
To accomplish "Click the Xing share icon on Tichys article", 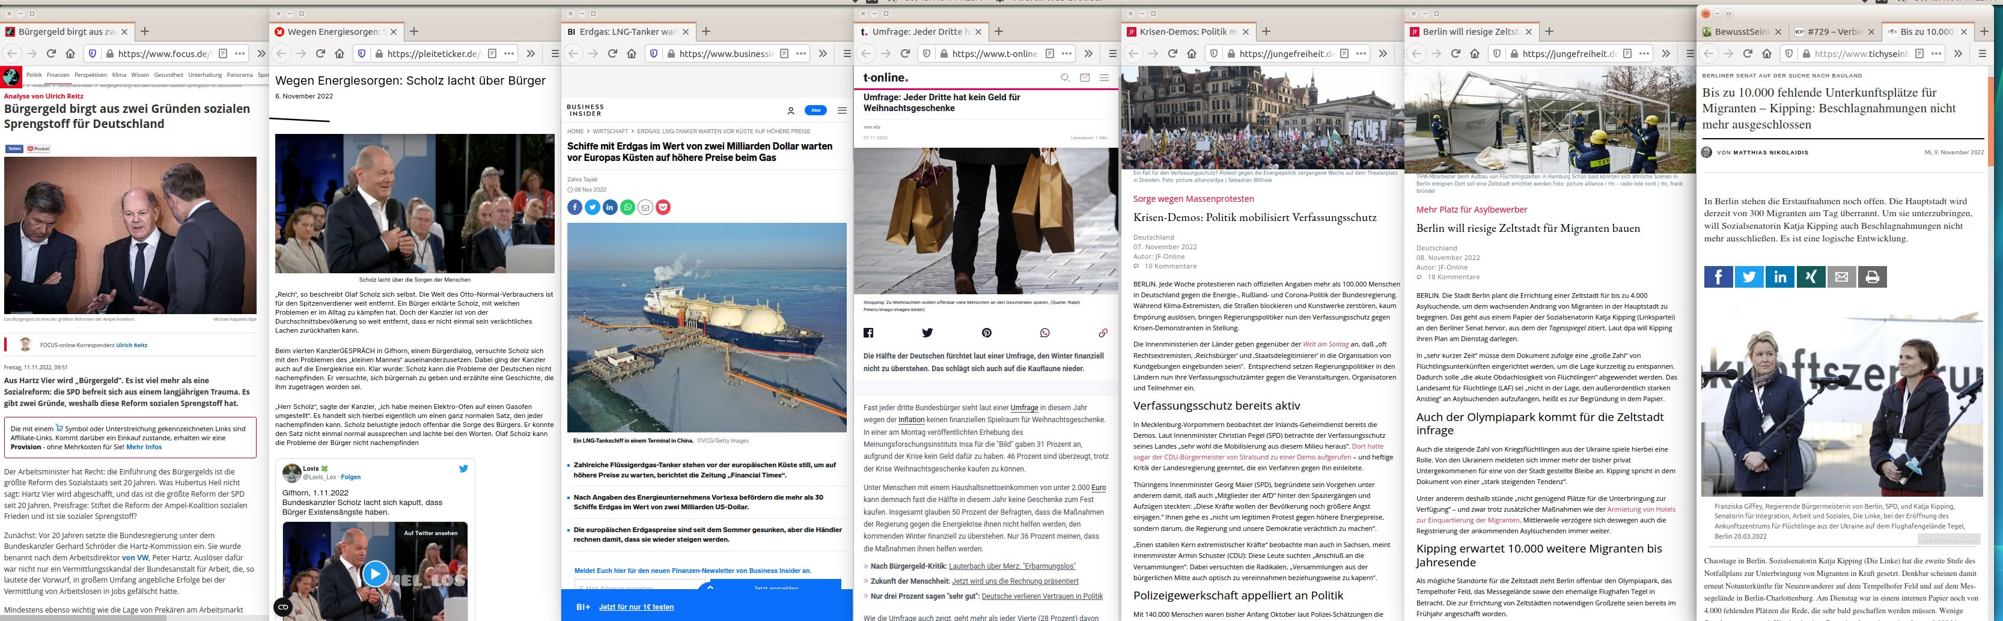I will click(1810, 277).
